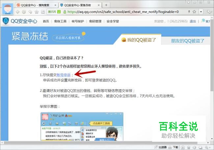Bookmark page with the star icon
The height and width of the screenshot is (150, 214).
194,12
